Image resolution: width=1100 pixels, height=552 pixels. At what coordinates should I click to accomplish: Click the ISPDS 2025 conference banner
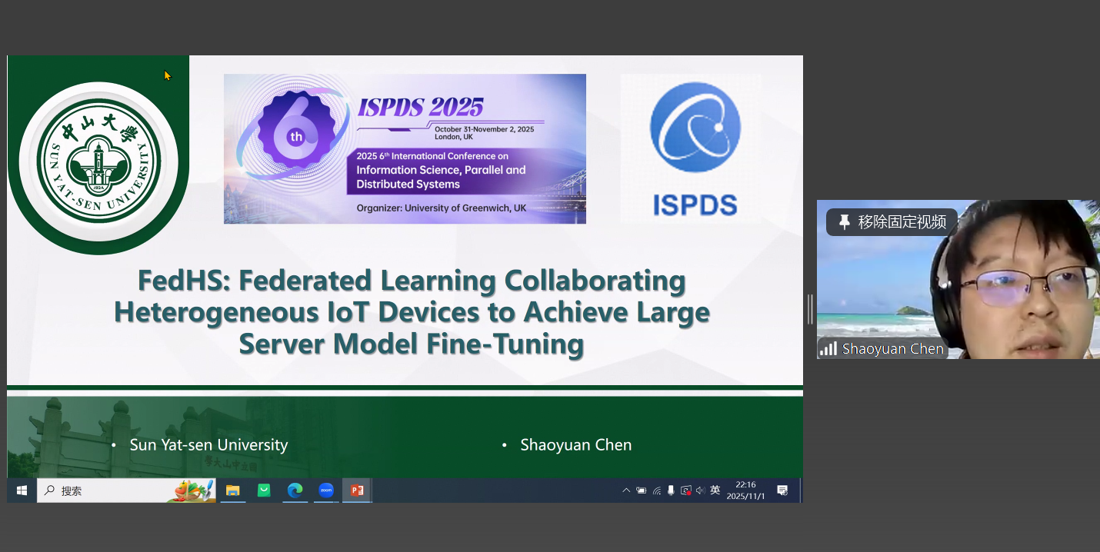pos(405,148)
